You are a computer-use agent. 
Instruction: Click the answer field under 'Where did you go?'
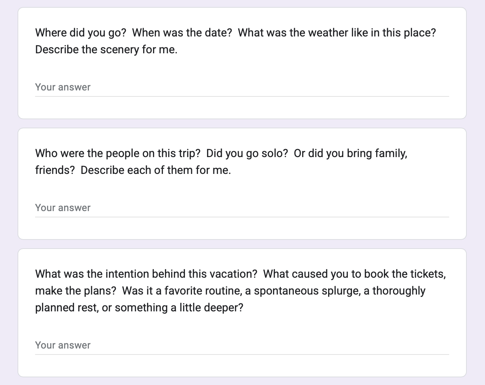[x=242, y=87]
